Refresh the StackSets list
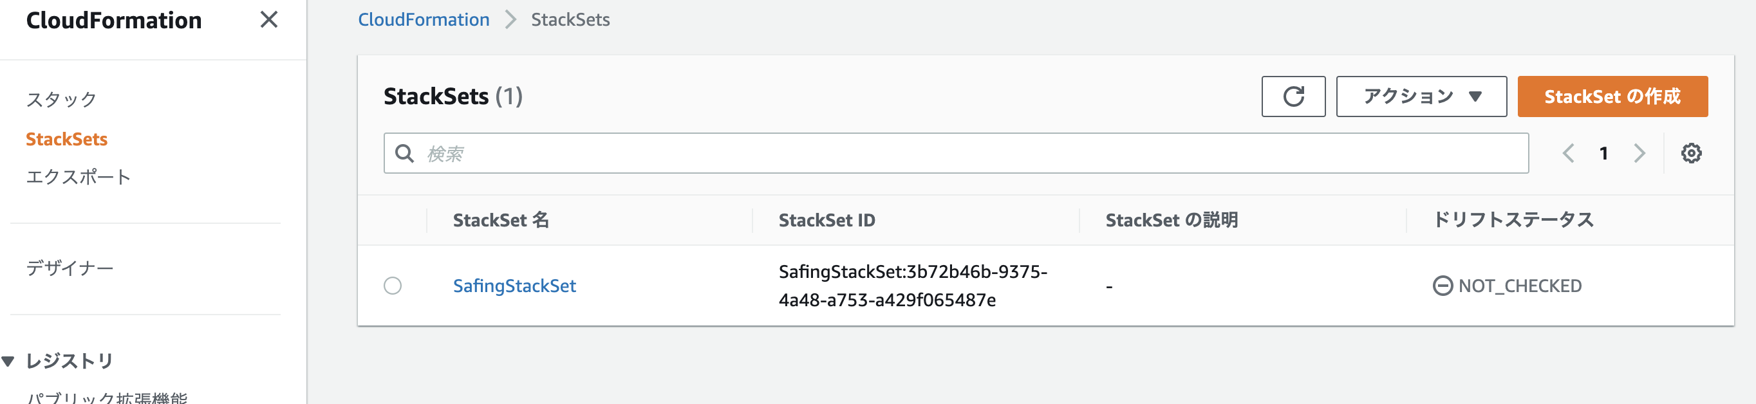 click(x=1293, y=96)
